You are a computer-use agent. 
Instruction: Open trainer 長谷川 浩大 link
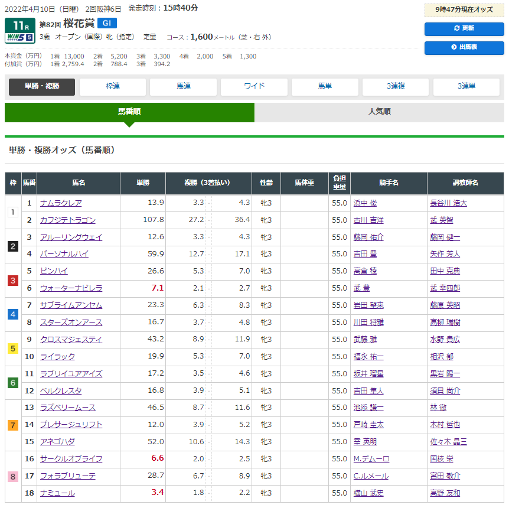[449, 203]
